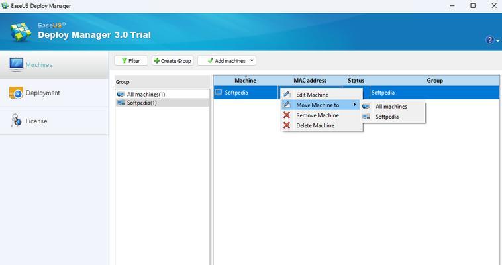The height and width of the screenshot is (265, 502).
Task: Click the Create Group button
Action: 173,60
